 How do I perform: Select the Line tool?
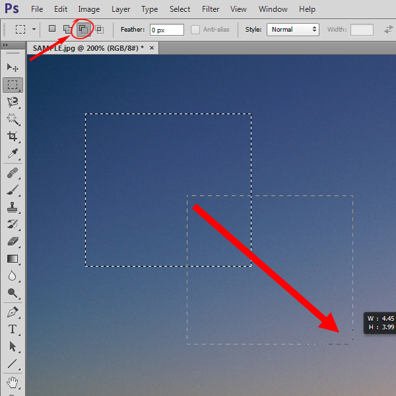[13, 364]
